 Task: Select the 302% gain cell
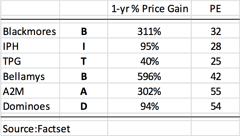[x=150, y=91]
